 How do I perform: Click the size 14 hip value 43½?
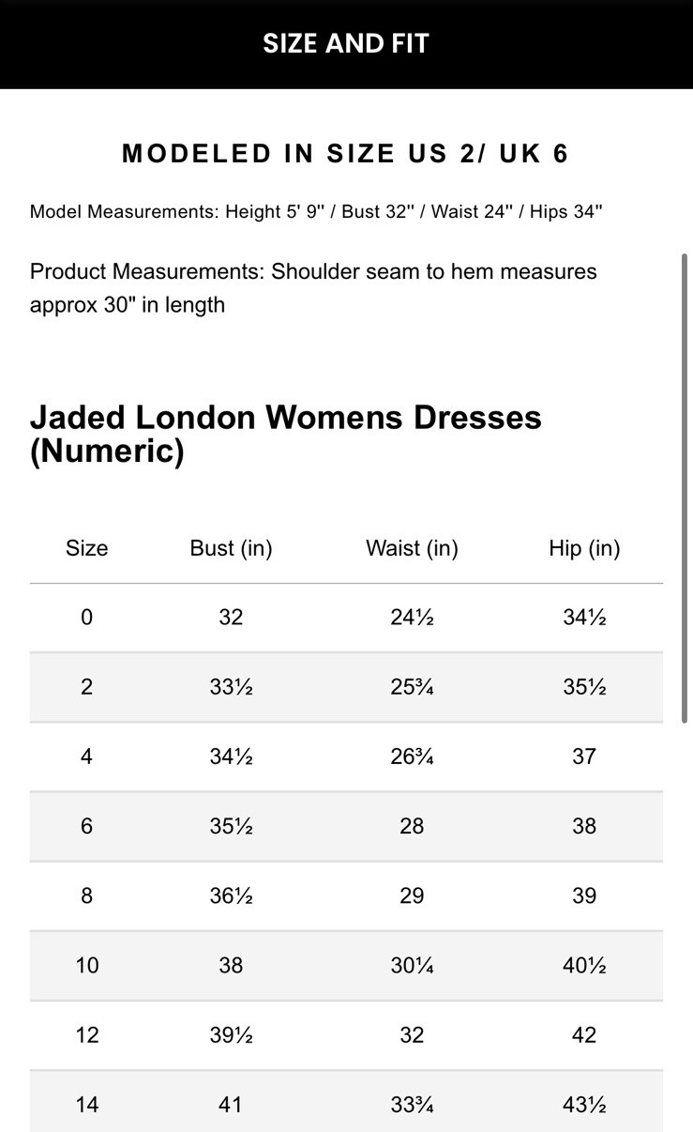coord(584,1105)
